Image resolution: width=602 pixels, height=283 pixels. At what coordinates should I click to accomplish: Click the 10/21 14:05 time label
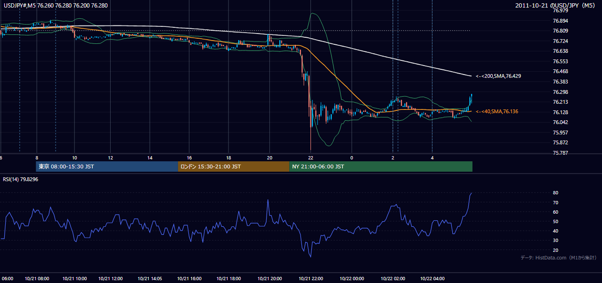tap(149, 279)
